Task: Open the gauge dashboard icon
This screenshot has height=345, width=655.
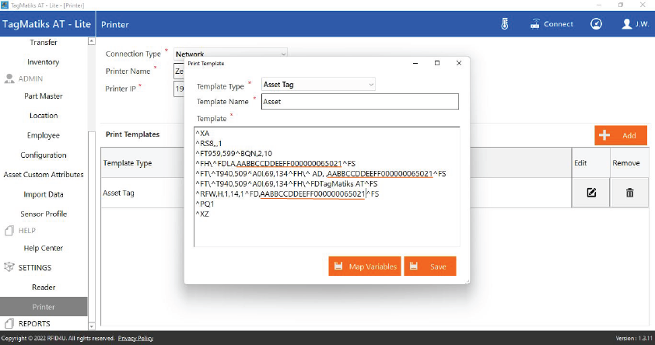Action: click(x=596, y=24)
